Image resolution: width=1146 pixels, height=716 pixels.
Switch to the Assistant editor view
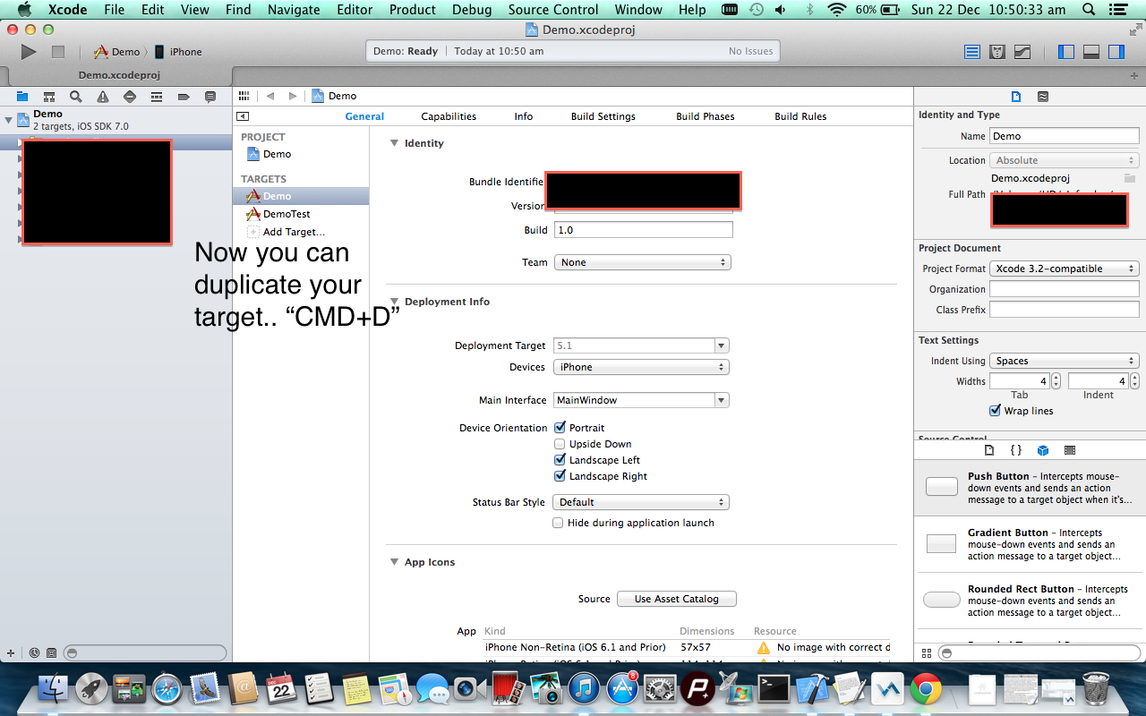pos(997,52)
